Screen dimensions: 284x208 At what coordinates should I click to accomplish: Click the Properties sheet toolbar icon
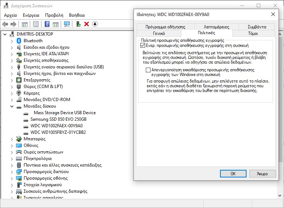tap(36, 24)
